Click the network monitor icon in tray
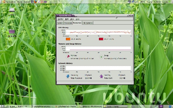Image resolution: width=173 pixels, height=108 pixels. [x=133, y=2]
